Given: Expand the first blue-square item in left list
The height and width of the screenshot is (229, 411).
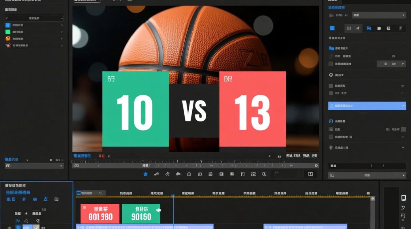Looking at the screenshot, I should pos(34,25).
